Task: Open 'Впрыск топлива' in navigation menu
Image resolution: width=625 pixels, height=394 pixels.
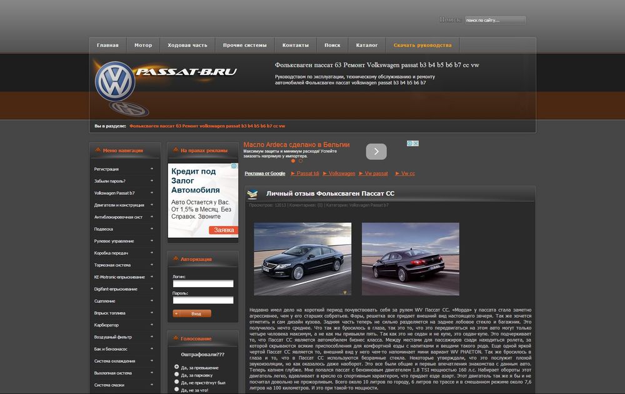Action: (109, 313)
